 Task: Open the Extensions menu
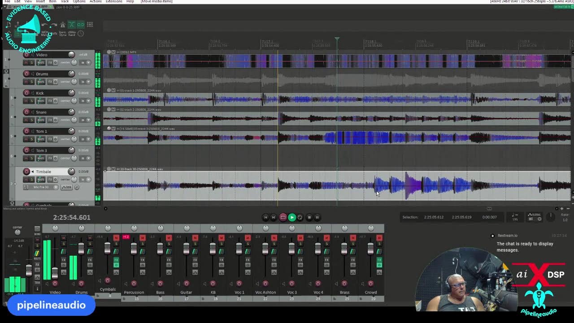tap(114, 1)
